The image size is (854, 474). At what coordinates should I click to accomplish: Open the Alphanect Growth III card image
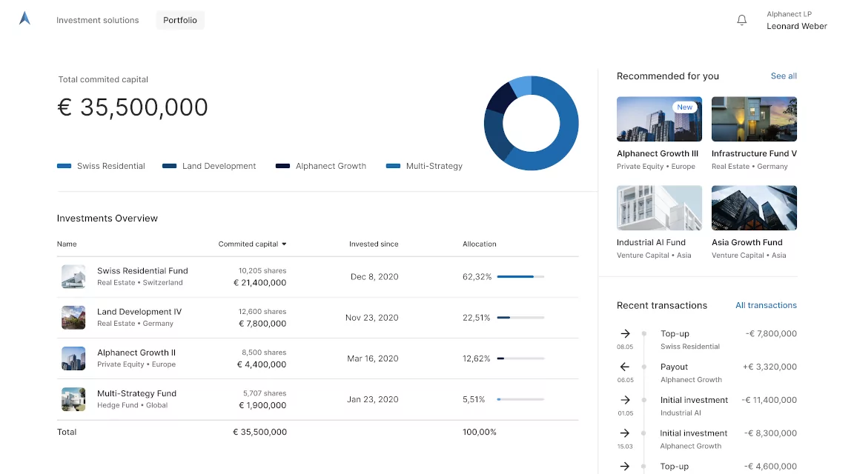[659, 119]
